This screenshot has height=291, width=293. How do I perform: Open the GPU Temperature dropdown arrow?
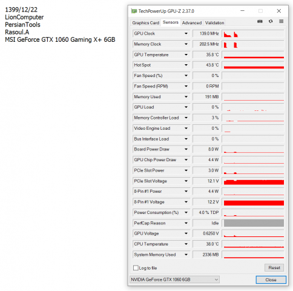[x=186, y=55]
